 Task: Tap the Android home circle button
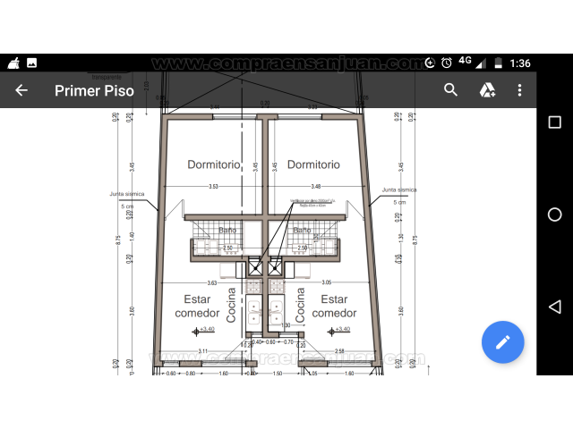(554, 214)
